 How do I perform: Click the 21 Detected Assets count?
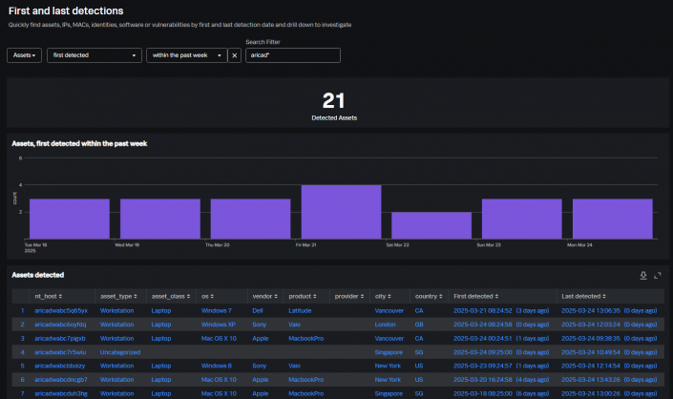click(334, 101)
